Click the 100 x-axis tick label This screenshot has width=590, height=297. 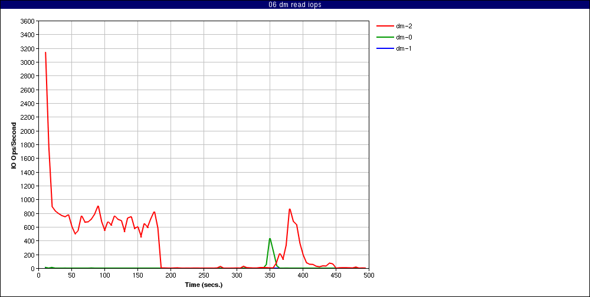pyautogui.click(x=104, y=275)
